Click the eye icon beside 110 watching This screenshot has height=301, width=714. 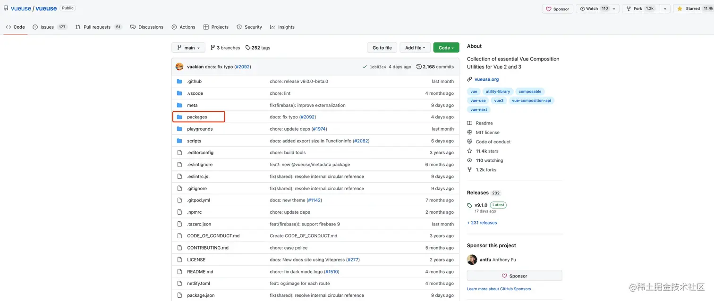point(469,160)
